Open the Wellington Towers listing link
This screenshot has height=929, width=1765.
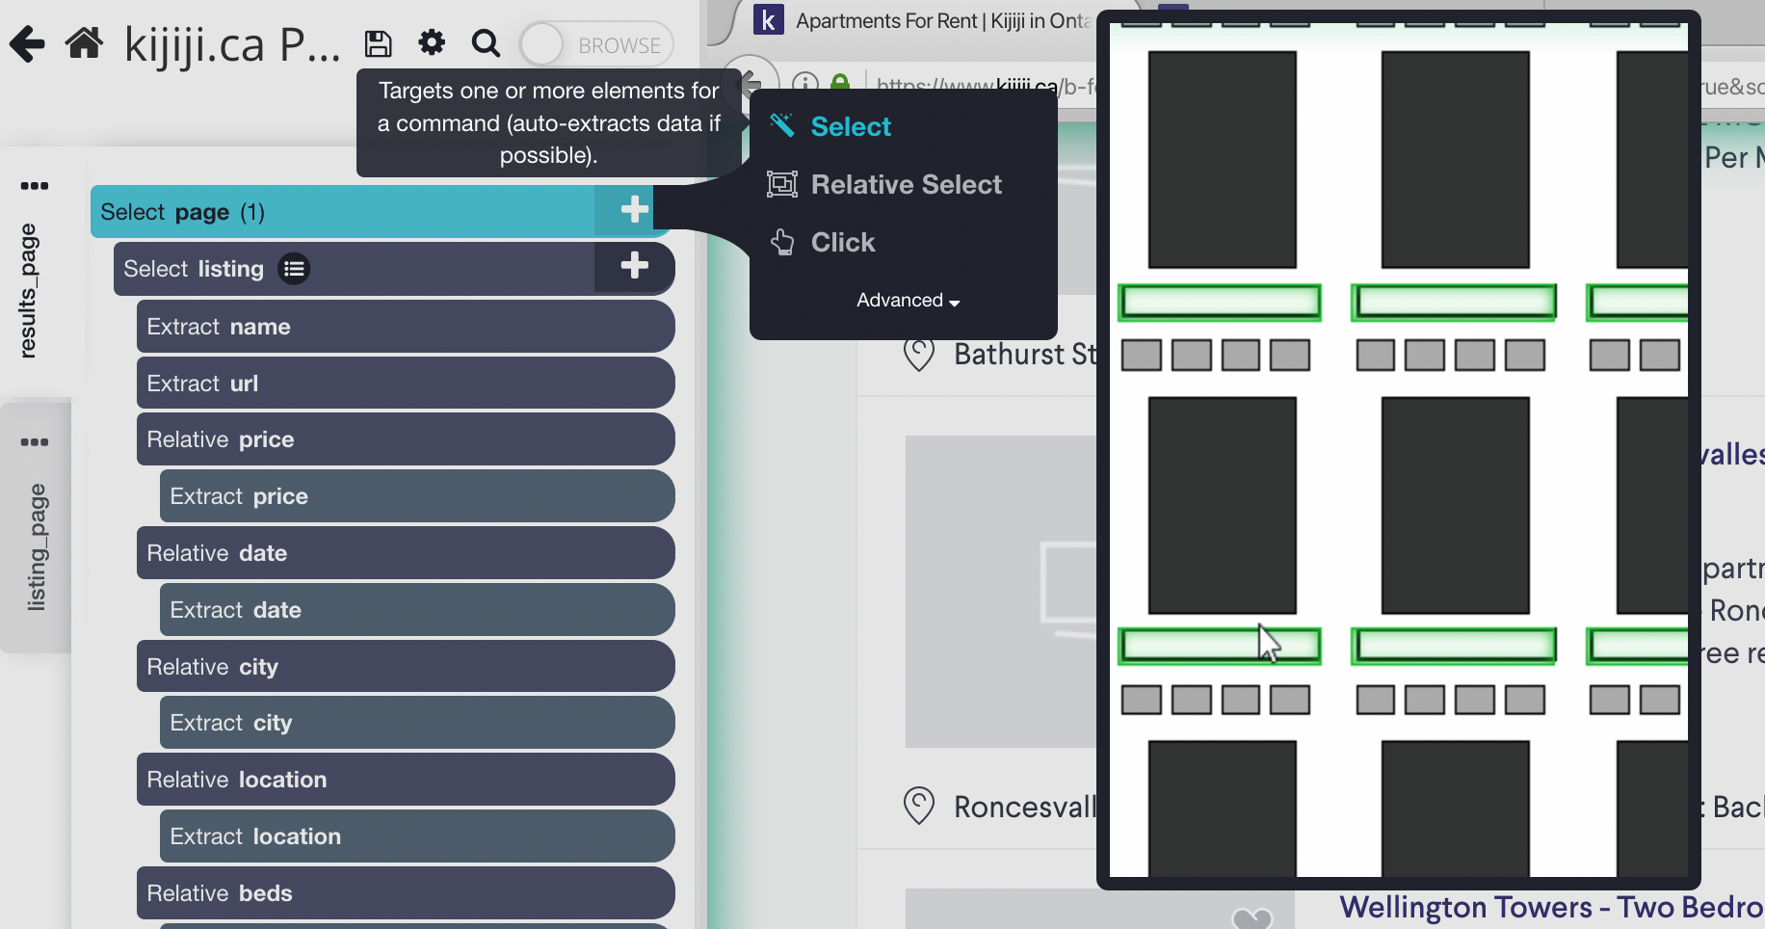point(1551,908)
